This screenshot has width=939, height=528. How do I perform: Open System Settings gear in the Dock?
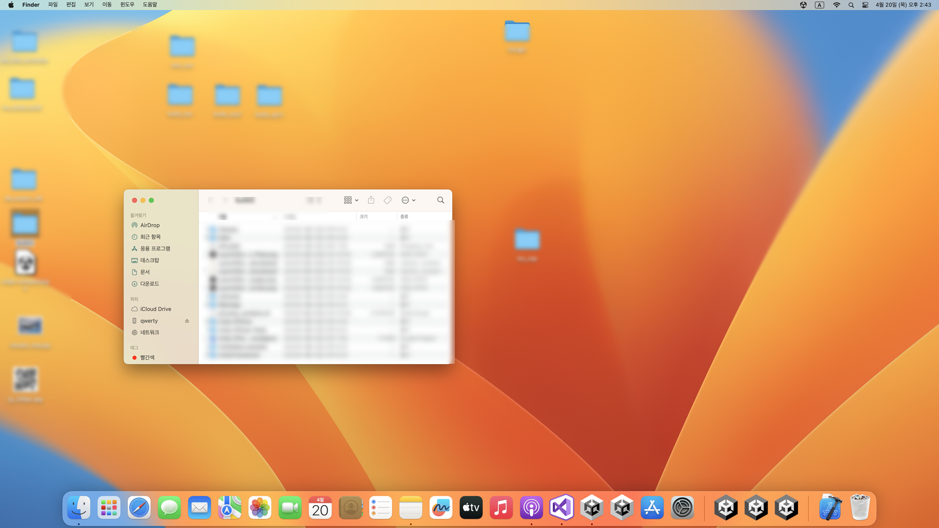pos(682,508)
